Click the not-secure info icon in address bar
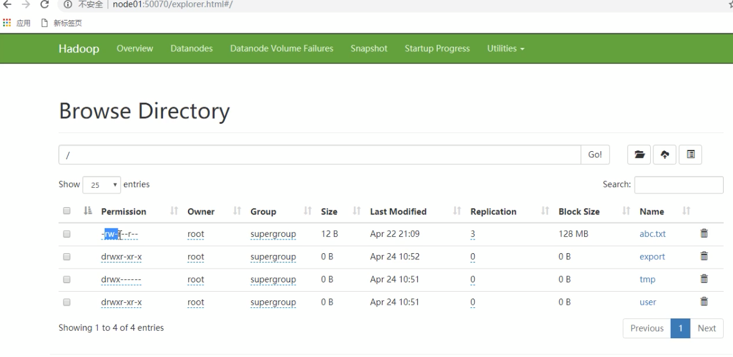 pyautogui.click(x=68, y=5)
